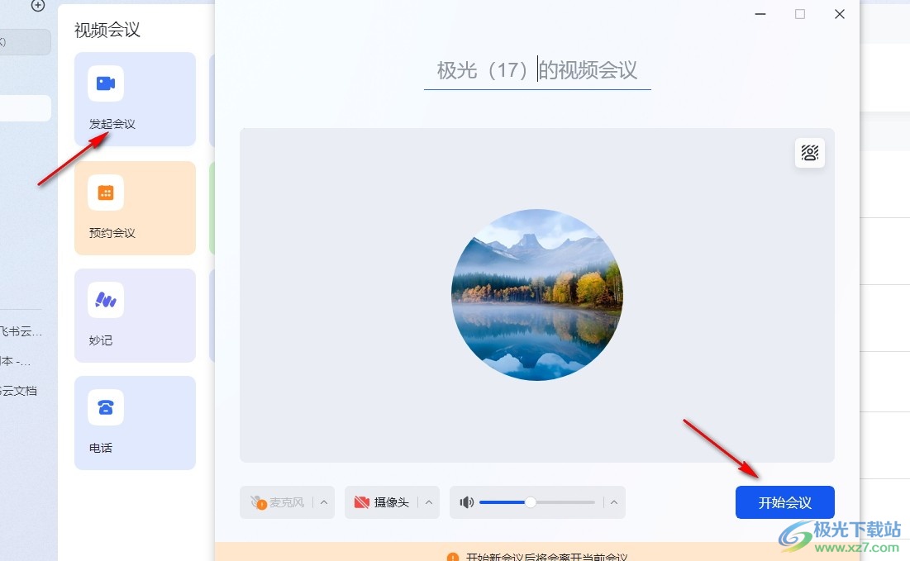The height and width of the screenshot is (561, 910).
Task: Expand the camera options arrow
Action: [x=428, y=502]
